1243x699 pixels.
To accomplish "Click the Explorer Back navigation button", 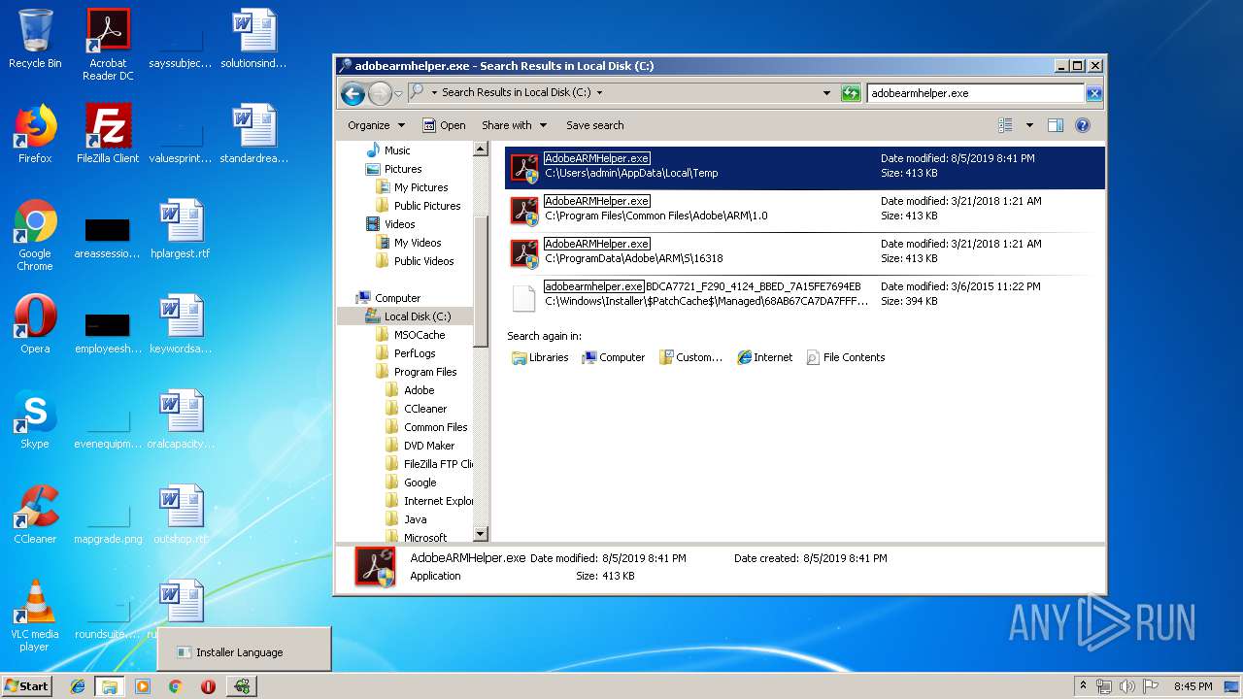I will [353, 93].
